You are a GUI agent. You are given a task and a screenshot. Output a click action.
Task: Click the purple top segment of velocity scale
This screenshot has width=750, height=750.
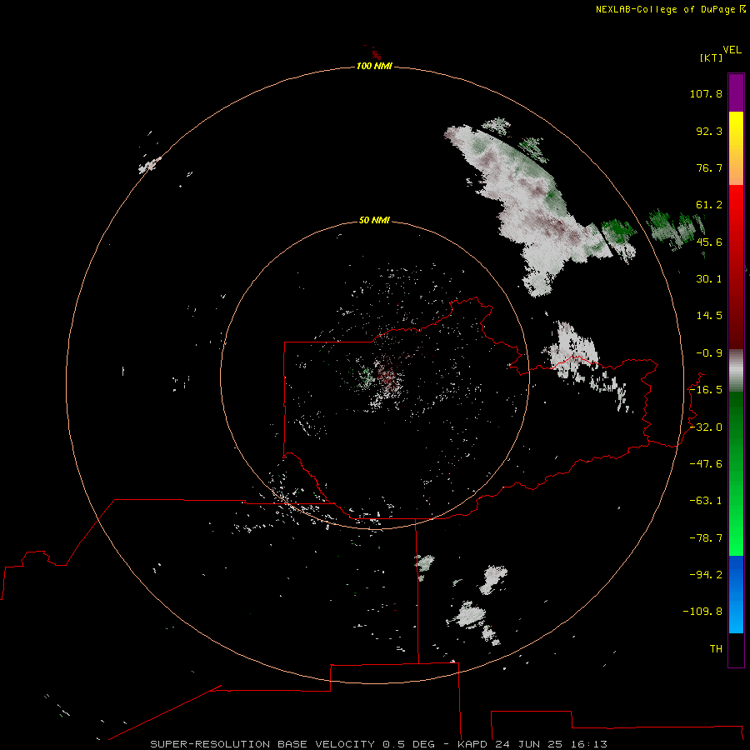[736, 92]
